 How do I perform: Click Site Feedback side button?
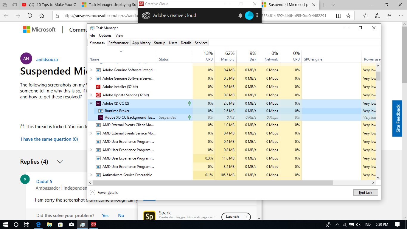click(x=397, y=118)
